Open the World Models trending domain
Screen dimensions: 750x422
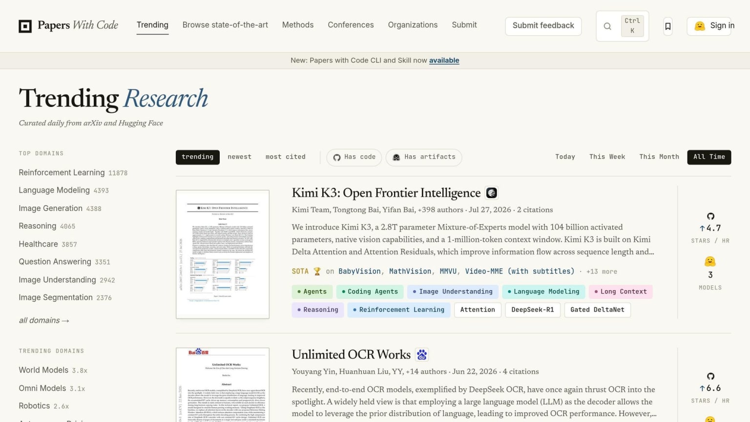pos(53,370)
